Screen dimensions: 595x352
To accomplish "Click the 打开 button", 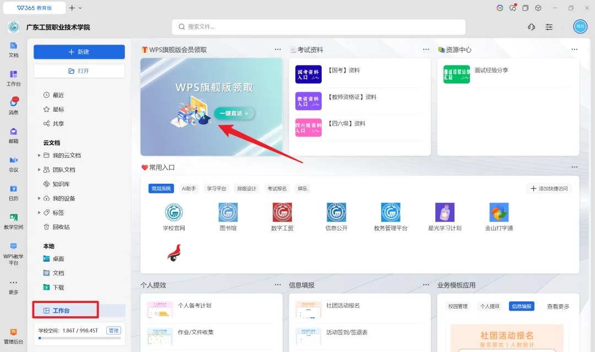I will (79, 71).
